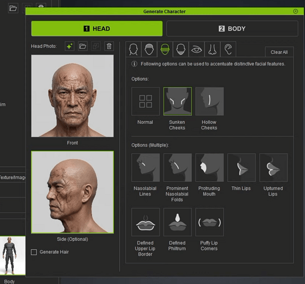Open the eye features category
Image resolution: width=305 pixels, height=284 pixels.
[x=197, y=49]
